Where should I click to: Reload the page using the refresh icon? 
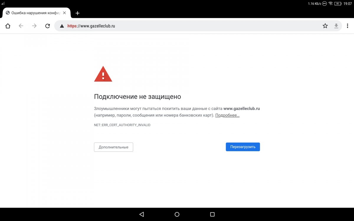(47, 26)
